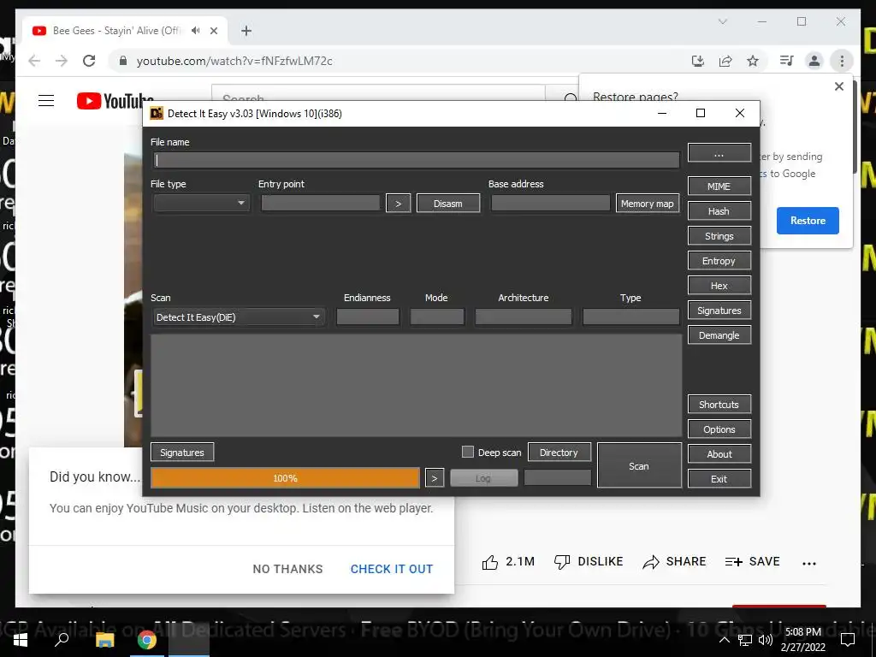Click the About button
Screen dimensions: 876x657
719,454
